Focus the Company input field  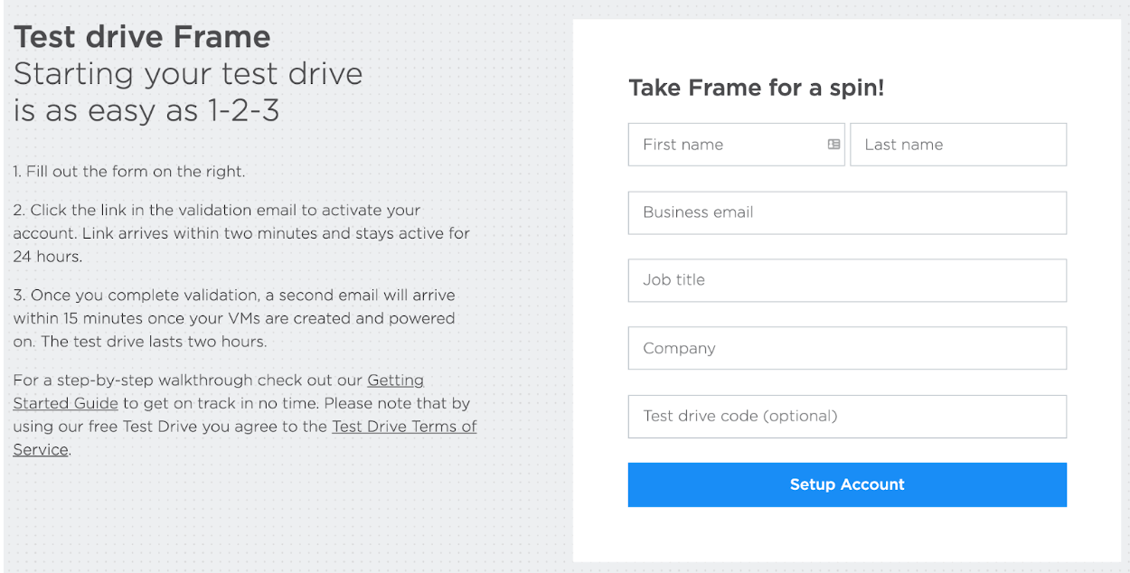tap(847, 348)
